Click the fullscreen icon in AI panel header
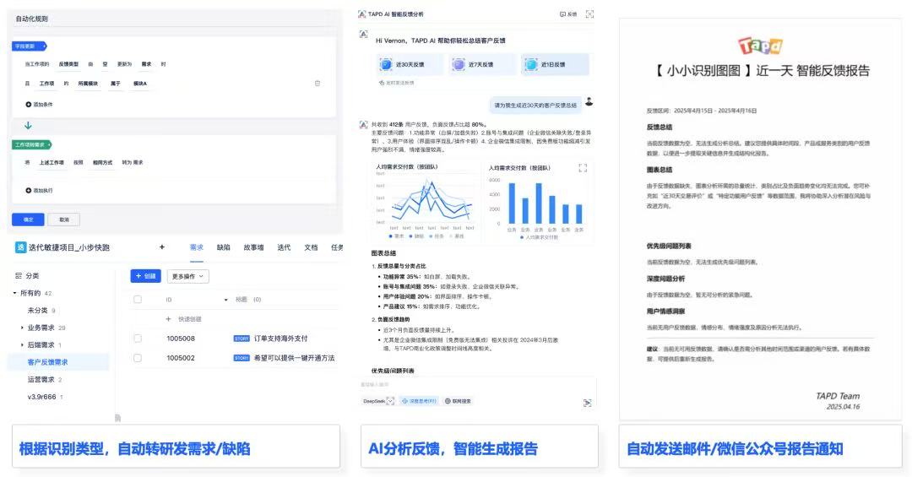The width and height of the screenshot is (912, 477). click(589, 14)
